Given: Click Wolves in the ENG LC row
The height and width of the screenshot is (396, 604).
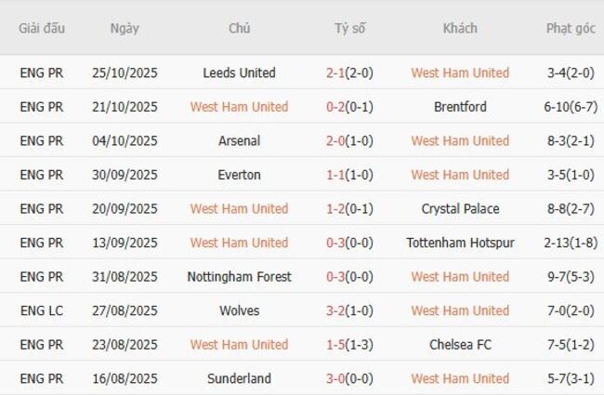Looking at the screenshot, I should 239,310.
